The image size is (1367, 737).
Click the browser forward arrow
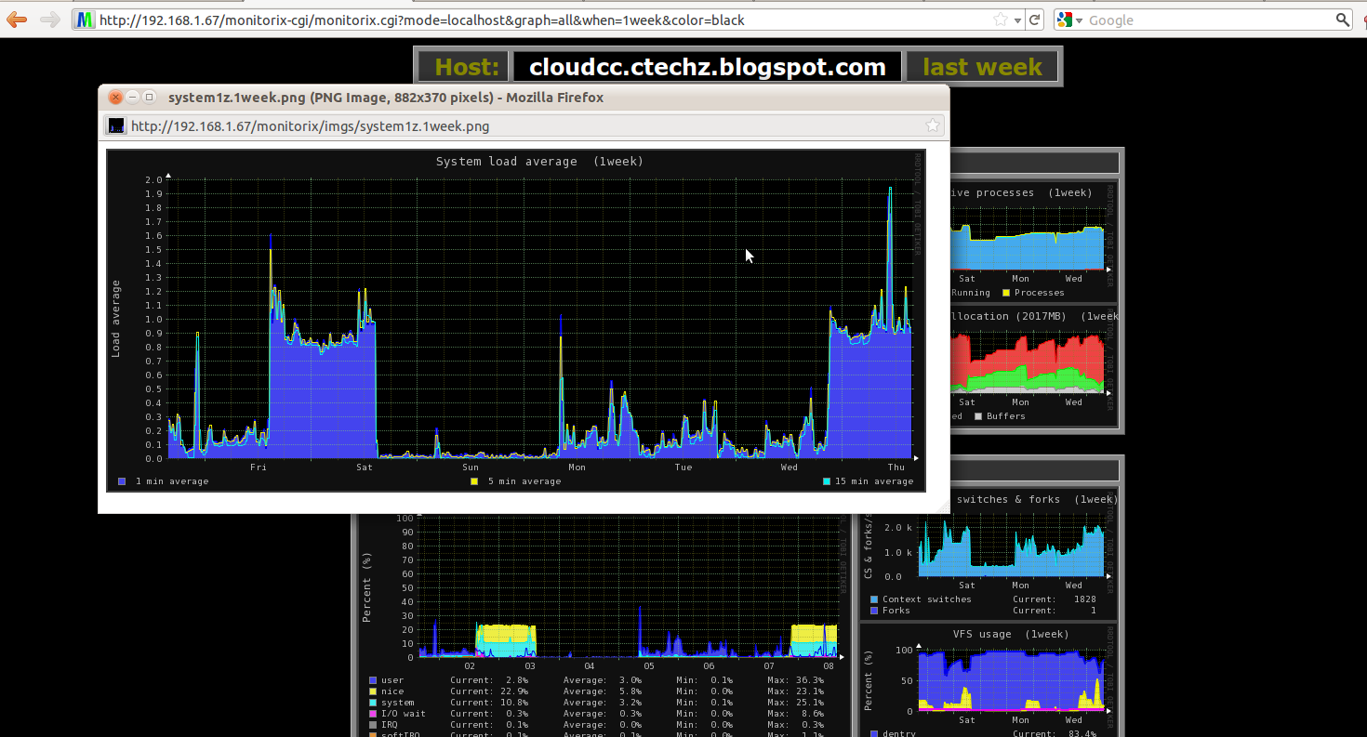coord(50,20)
